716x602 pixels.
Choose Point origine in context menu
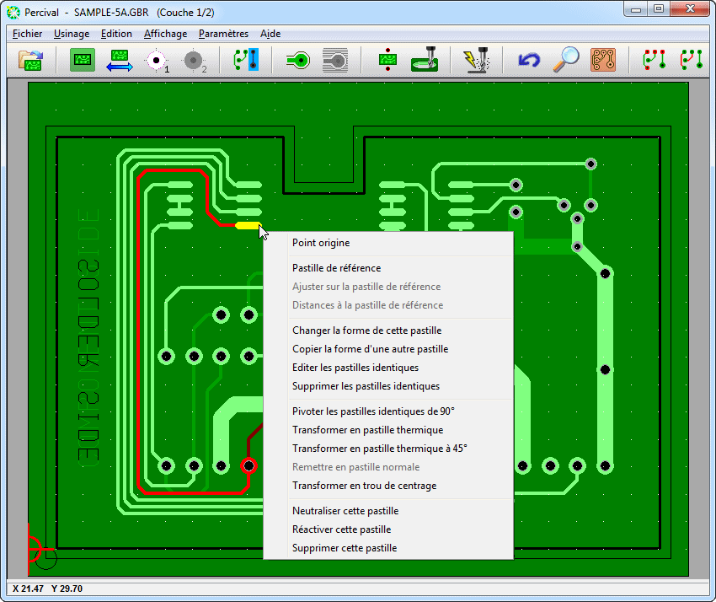tap(388, 243)
